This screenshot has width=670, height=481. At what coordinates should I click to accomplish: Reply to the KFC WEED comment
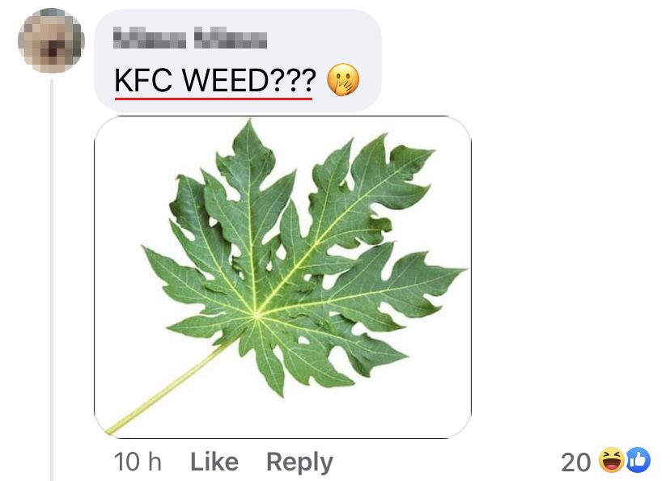point(299,462)
